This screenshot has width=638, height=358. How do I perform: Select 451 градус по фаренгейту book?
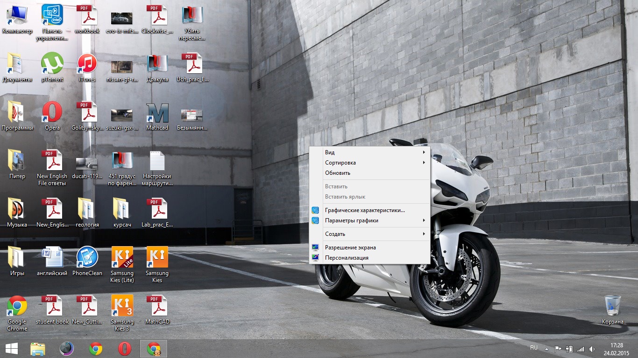click(122, 168)
